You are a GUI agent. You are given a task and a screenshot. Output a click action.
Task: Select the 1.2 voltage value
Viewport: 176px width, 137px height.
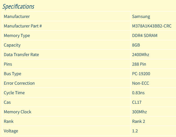click(135, 131)
